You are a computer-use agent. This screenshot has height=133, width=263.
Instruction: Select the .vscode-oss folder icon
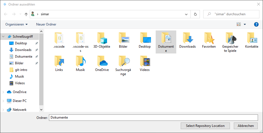(80, 38)
